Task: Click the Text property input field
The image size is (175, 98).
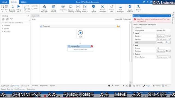Action: [161, 42]
